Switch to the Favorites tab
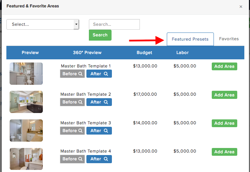This screenshot has height=172, width=250. pos(229,39)
